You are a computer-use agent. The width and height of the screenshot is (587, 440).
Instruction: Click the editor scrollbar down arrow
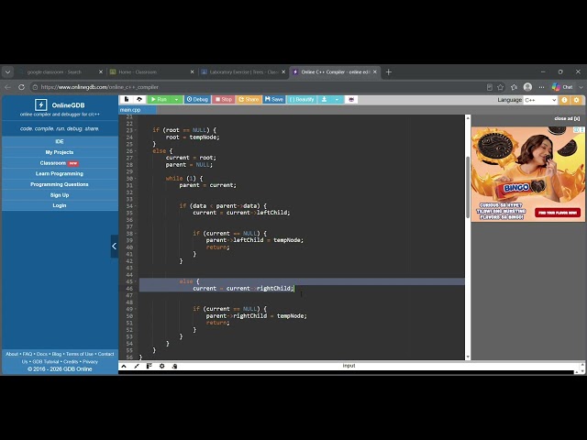(x=468, y=357)
